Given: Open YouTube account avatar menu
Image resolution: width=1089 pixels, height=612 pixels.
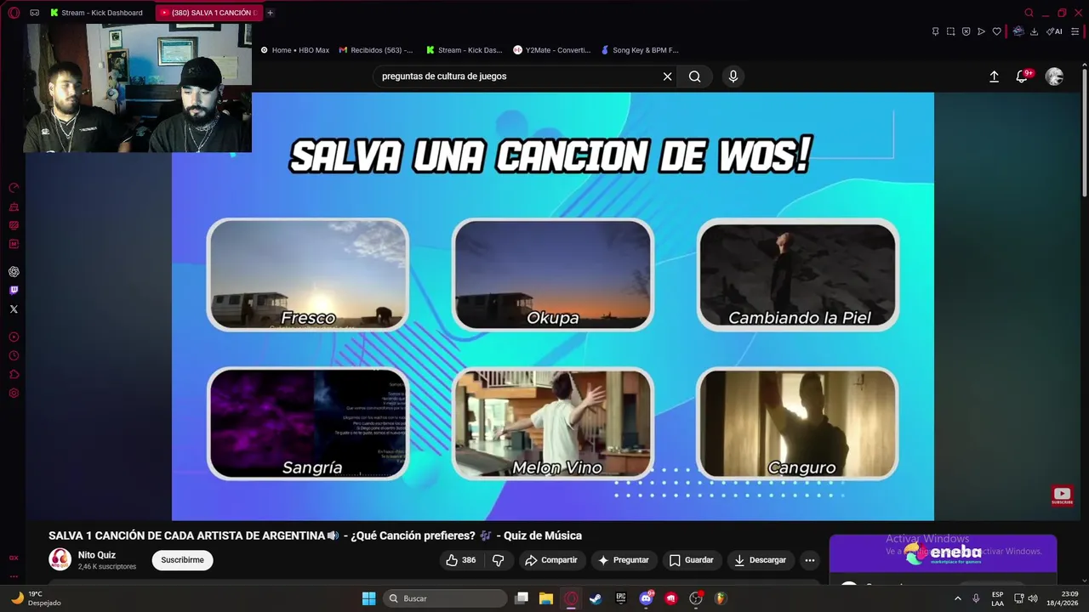Looking at the screenshot, I should pyautogui.click(x=1054, y=76).
